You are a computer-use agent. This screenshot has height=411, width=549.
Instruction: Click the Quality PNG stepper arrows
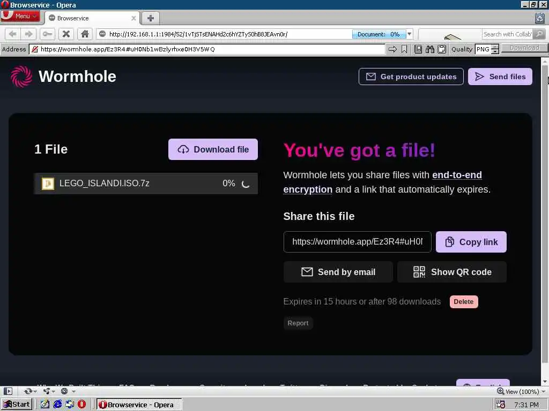(x=495, y=49)
